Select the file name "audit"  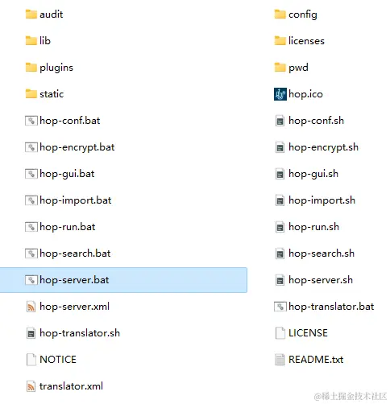click(52, 14)
